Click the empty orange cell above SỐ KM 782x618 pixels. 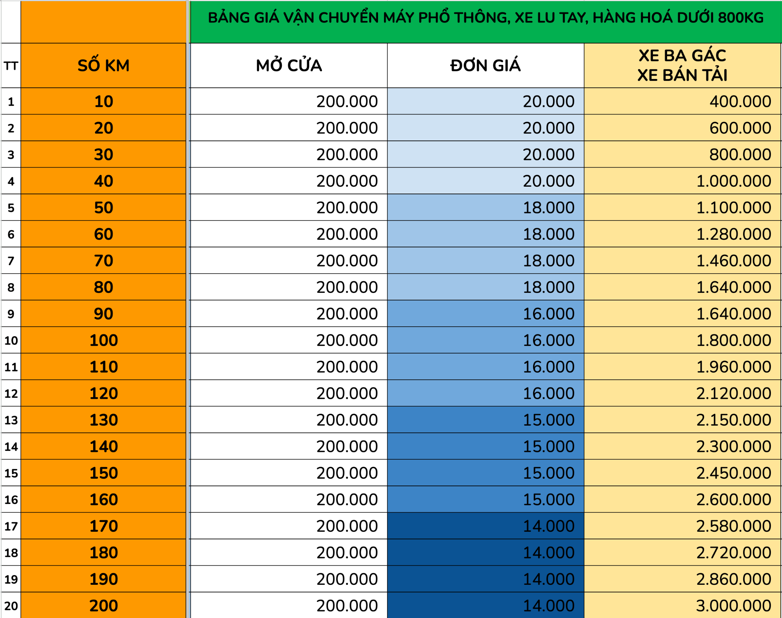[103, 22]
